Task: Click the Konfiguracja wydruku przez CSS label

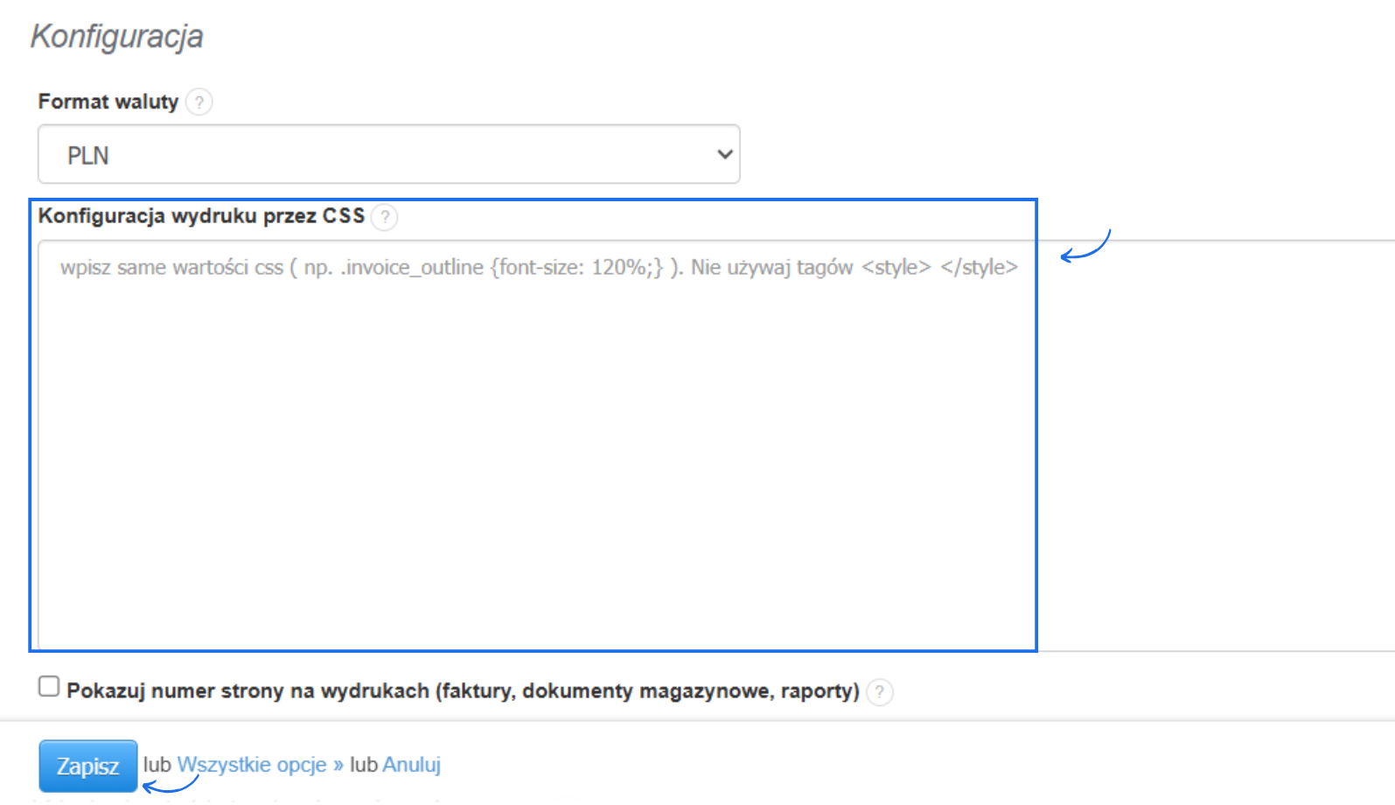Action: [x=201, y=216]
